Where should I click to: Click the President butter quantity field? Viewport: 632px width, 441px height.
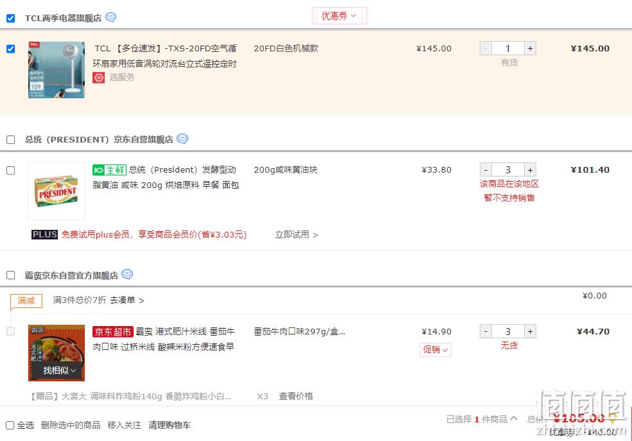point(508,170)
